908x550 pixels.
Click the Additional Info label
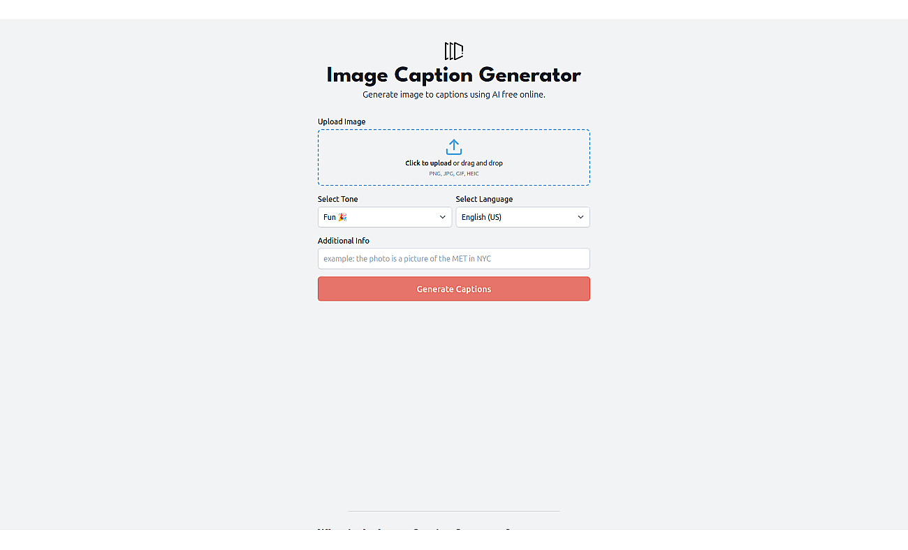[x=344, y=241]
